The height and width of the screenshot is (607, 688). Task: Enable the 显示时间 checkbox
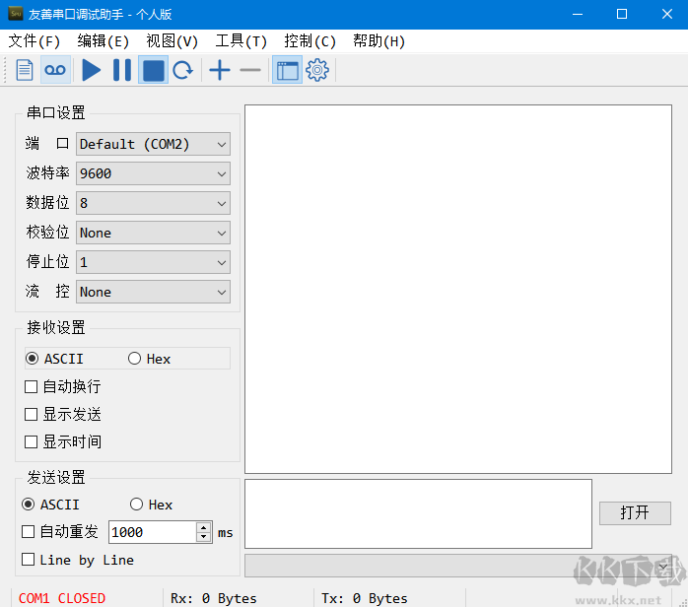point(63,442)
